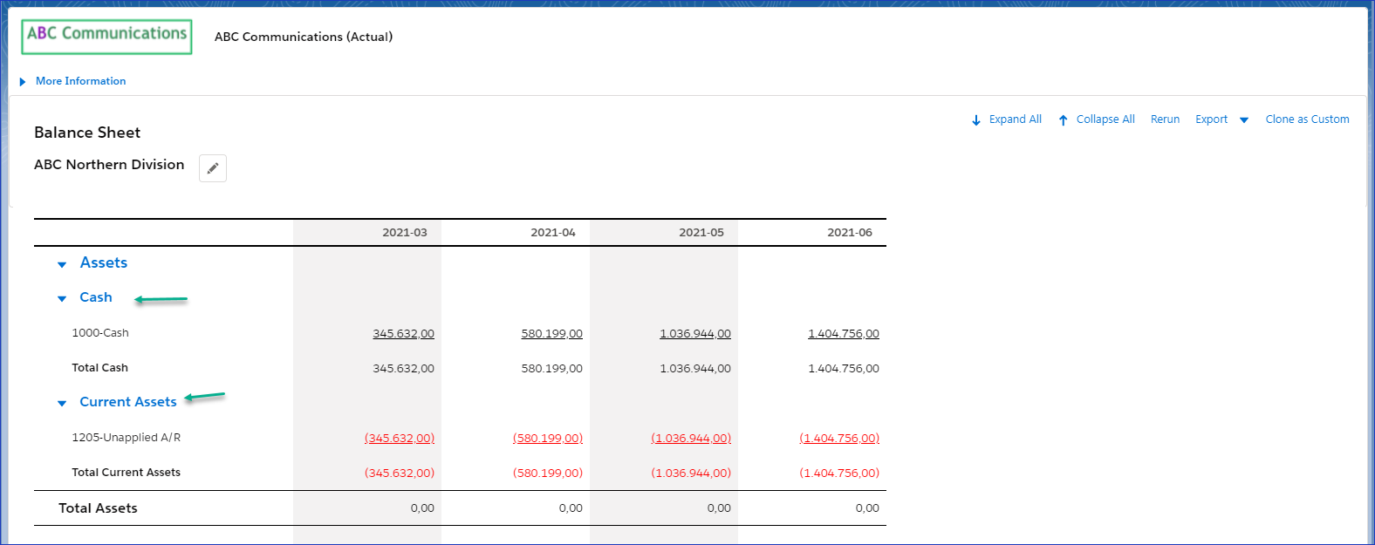Click Clone as Custom link
1375x545 pixels.
click(x=1307, y=119)
